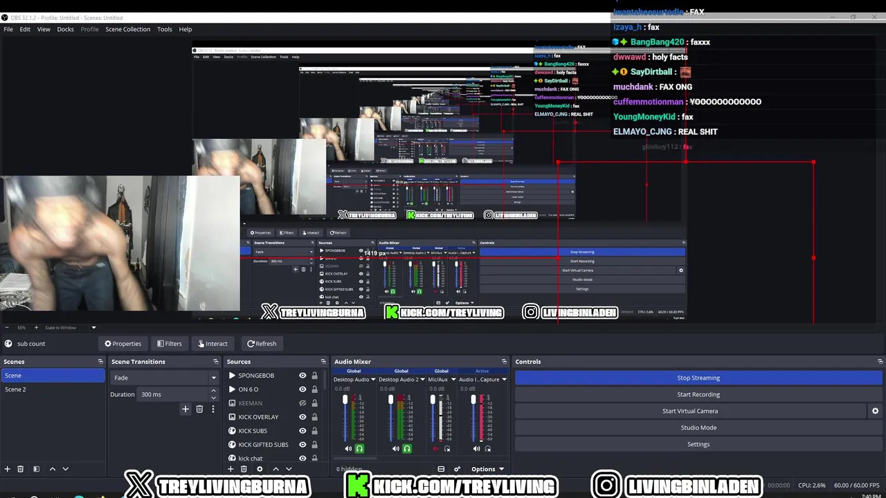Hide the KICK GIFTED SUBS source
The image size is (886, 498).
pyautogui.click(x=302, y=445)
